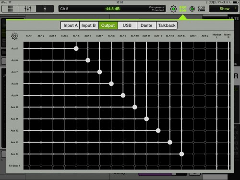
Task: Toggle Aux 12 to XLR 12 patch node
Action: pyautogui.click(x=158, y=131)
